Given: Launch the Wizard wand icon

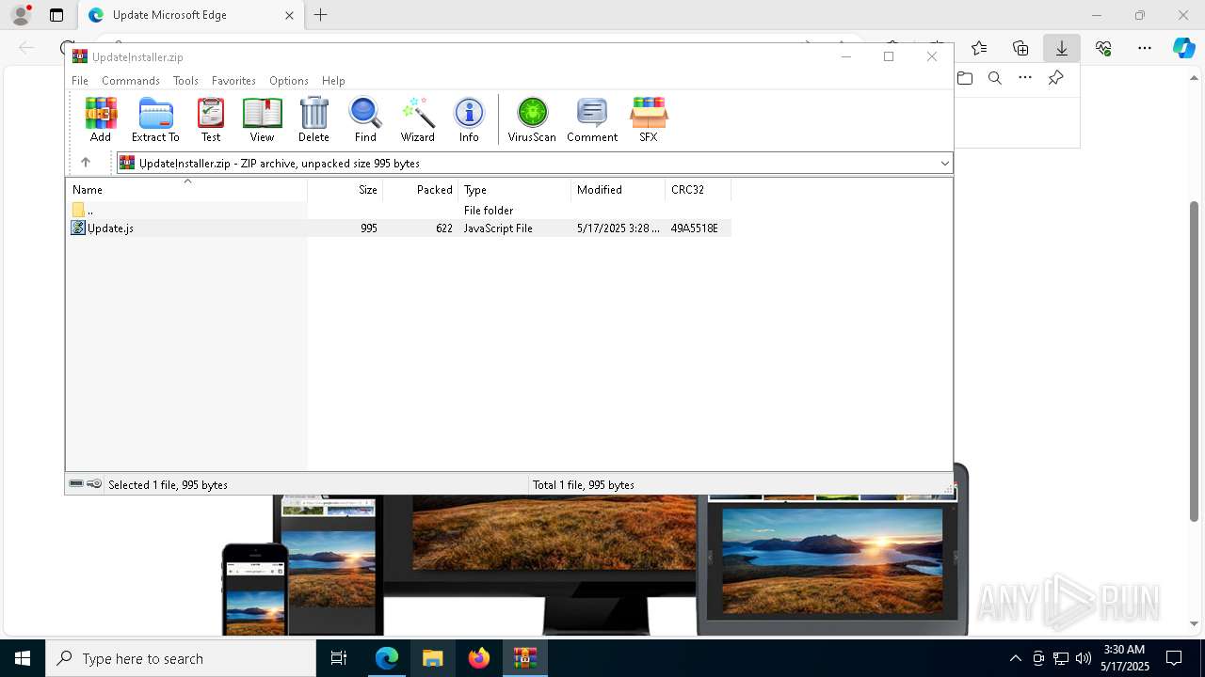Looking at the screenshot, I should 417,119.
